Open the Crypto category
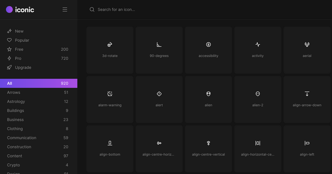 39,165
